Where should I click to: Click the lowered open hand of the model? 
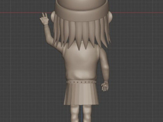(x=105, y=86)
